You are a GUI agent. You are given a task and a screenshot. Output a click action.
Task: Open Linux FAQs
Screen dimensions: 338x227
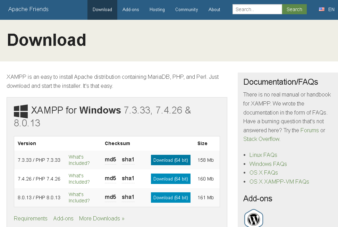pyautogui.click(x=263, y=155)
